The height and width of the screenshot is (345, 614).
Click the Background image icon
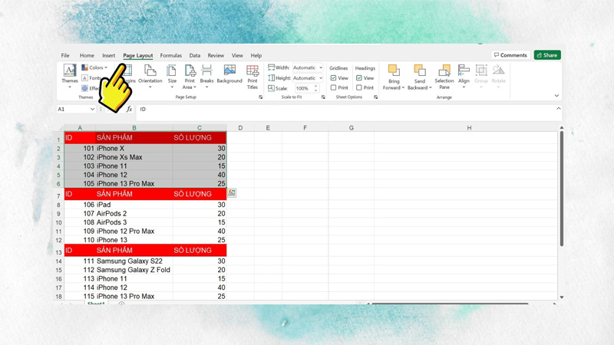point(229,71)
